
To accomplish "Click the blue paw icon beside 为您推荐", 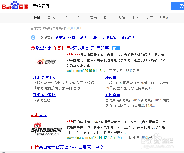I will pyautogui.click(x=33, y=38).
